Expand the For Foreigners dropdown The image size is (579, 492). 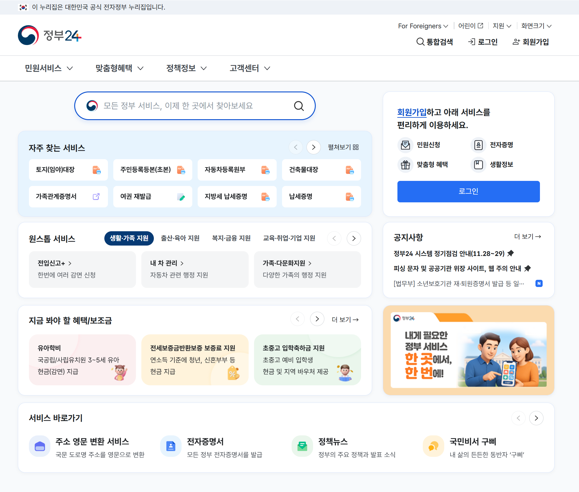pyautogui.click(x=423, y=26)
